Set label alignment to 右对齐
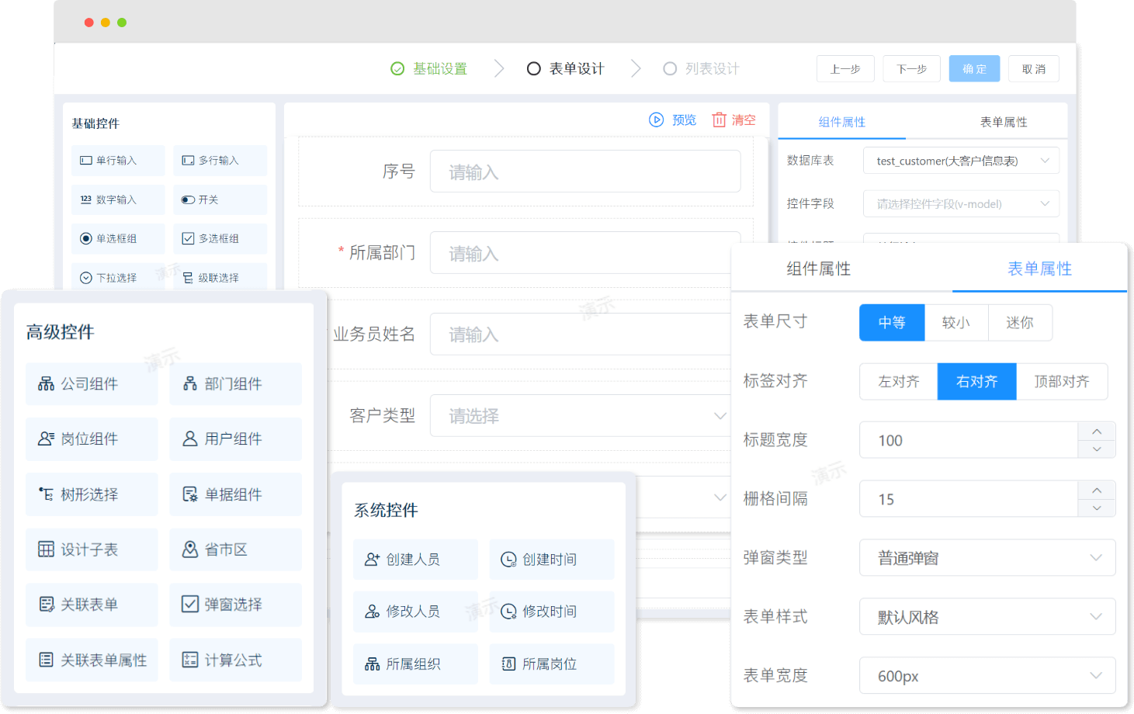1134x714 pixels. 977,382
